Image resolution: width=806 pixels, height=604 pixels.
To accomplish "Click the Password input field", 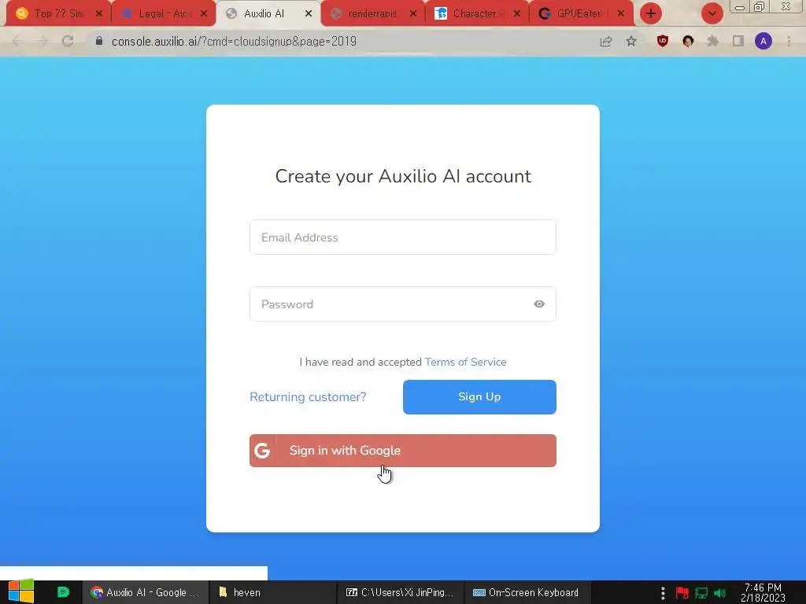I will point(402,304).
